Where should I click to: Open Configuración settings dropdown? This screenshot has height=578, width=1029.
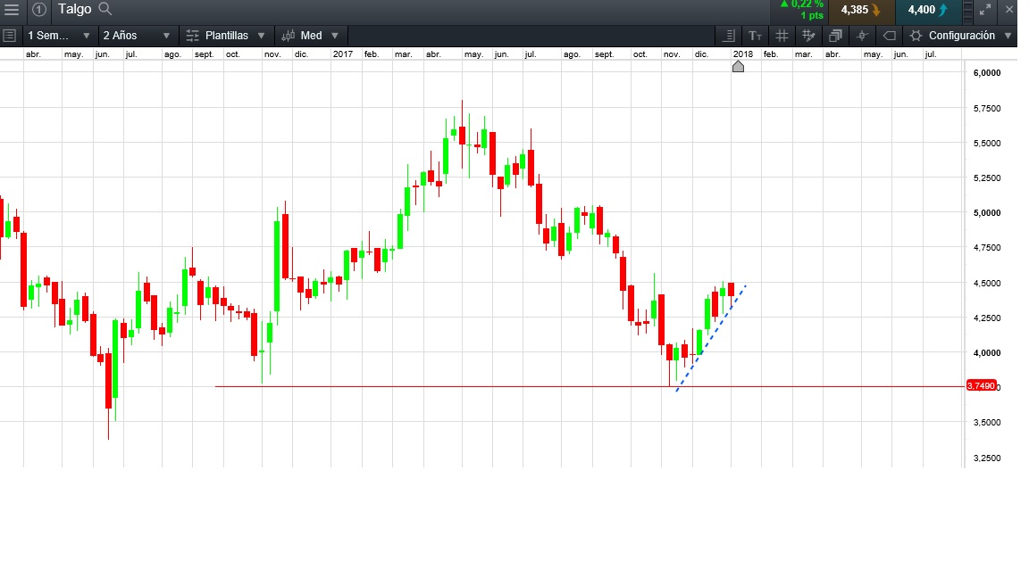(961, 36)
